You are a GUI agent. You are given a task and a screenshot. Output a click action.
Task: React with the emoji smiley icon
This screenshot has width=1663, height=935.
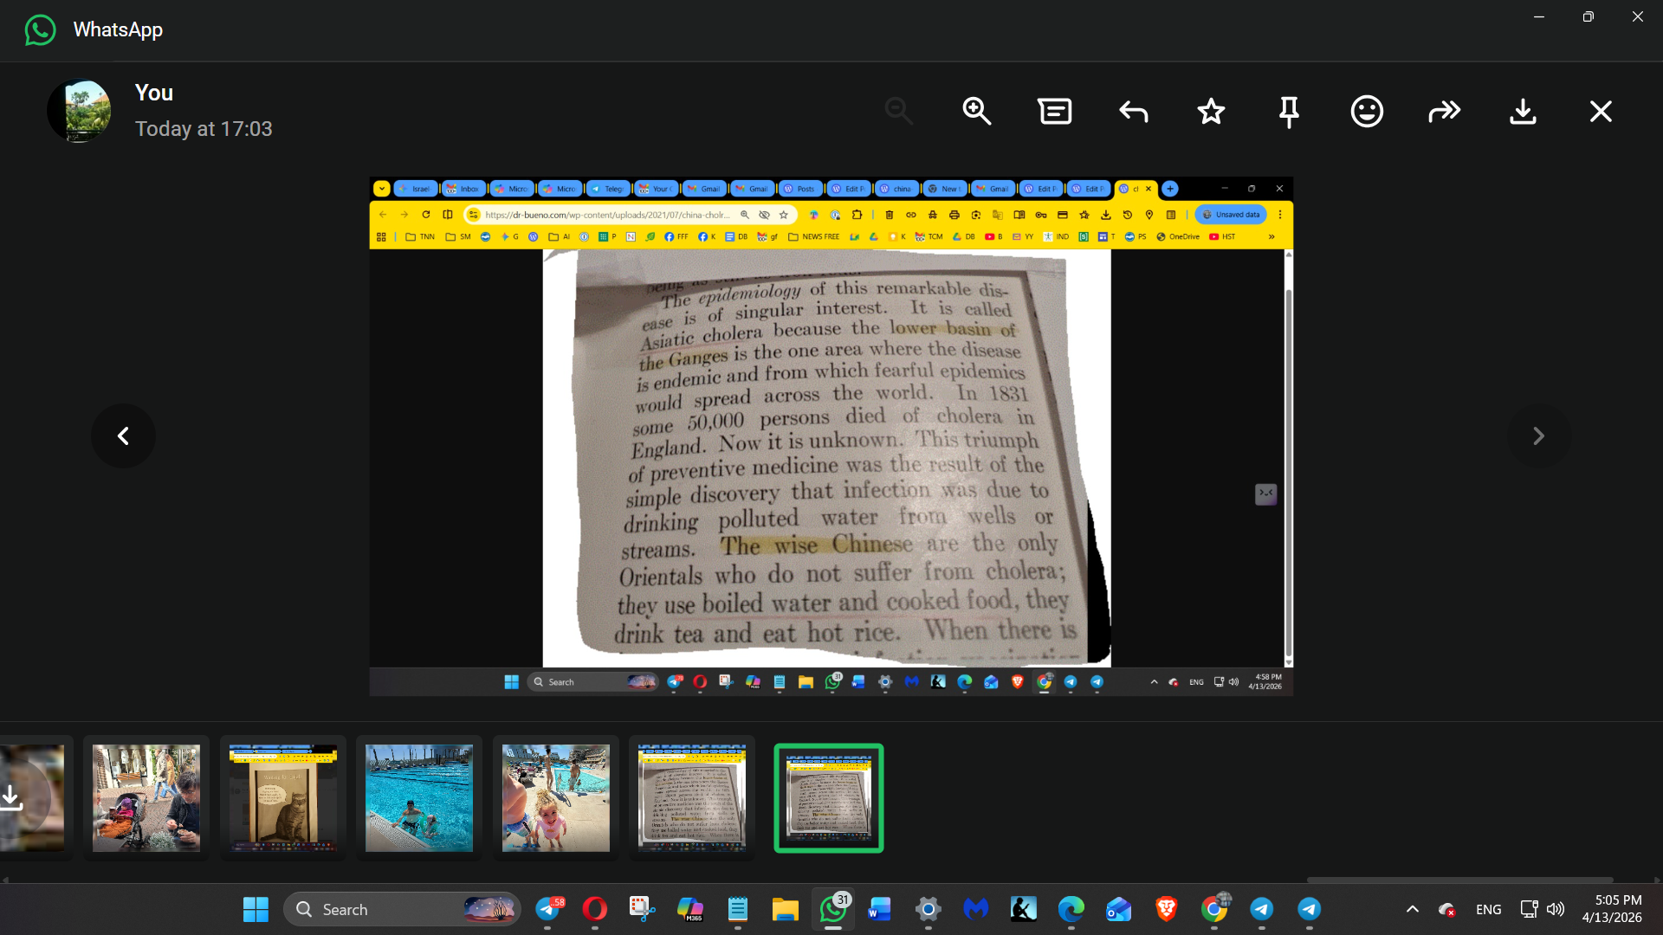click(1367, 111)
